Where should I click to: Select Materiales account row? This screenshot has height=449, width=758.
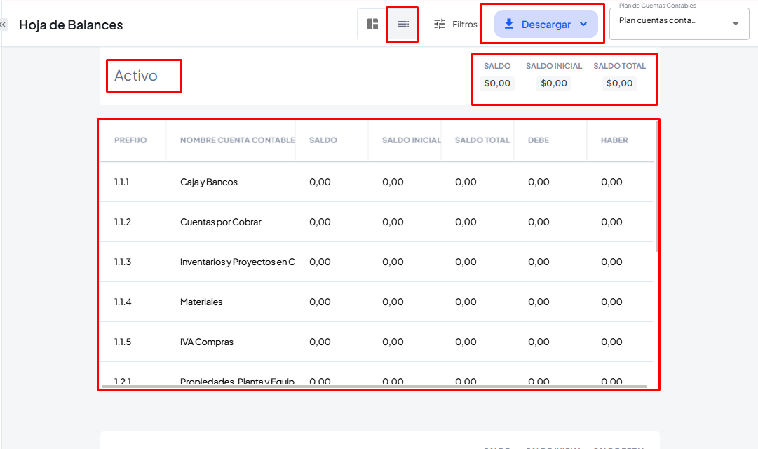click(x=377, y=302)
